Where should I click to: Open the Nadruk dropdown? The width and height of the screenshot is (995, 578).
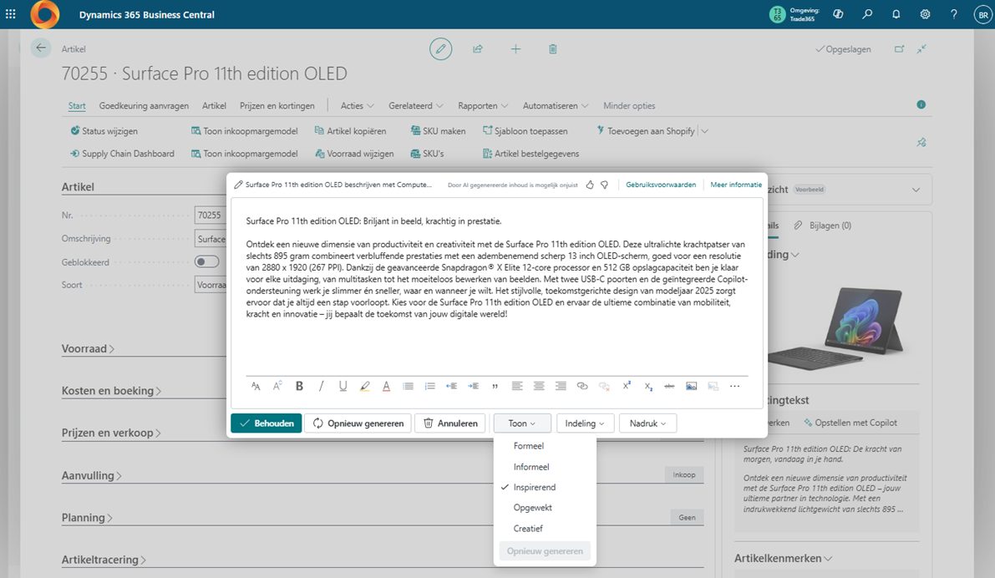click(x=647, y=423)
